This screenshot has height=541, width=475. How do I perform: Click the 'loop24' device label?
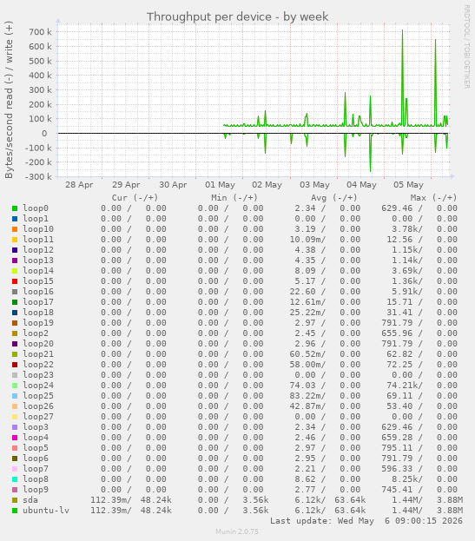[x=38, y=386]
